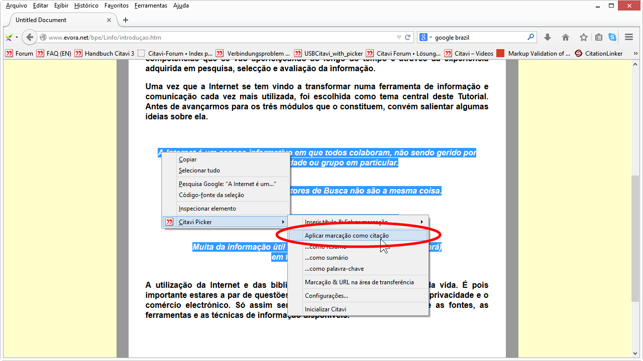Click the URL address field
Screen dimensions: 643x361
(221, 37)
